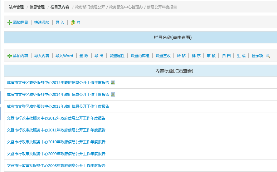Click 设置属性 in the content toolbar

(117, 56)
